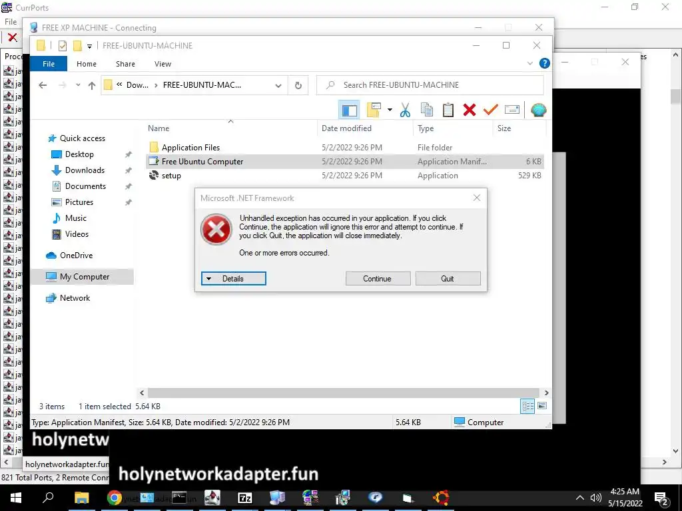
Task: Click the folder options toolbar icon
Action: point(374,110)
